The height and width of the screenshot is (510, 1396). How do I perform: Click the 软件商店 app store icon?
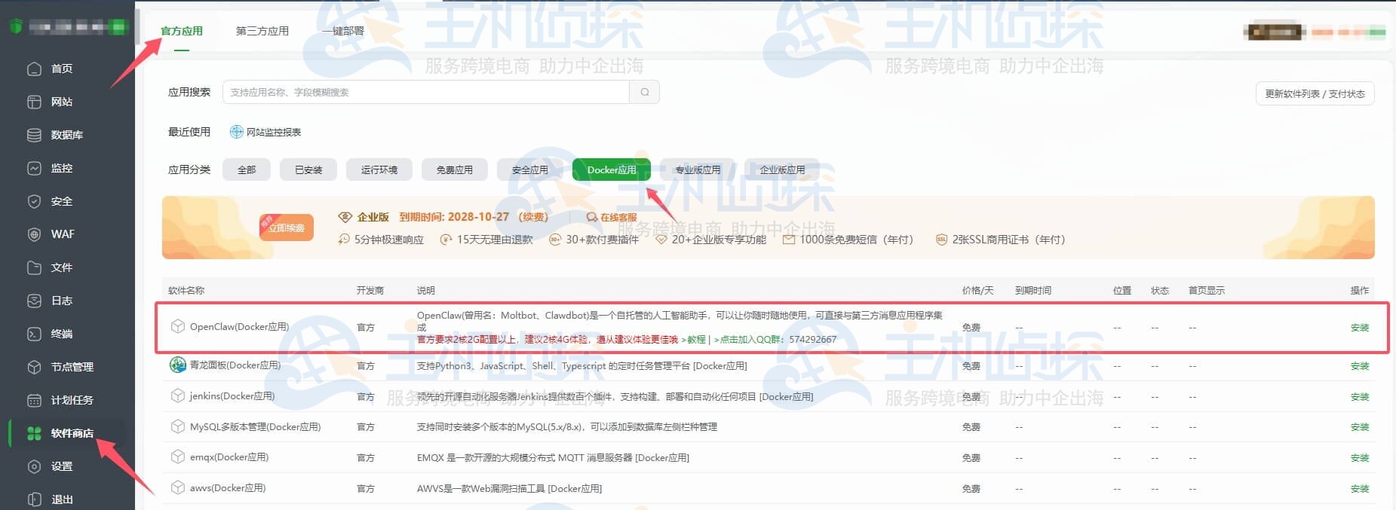pos(34,433)
